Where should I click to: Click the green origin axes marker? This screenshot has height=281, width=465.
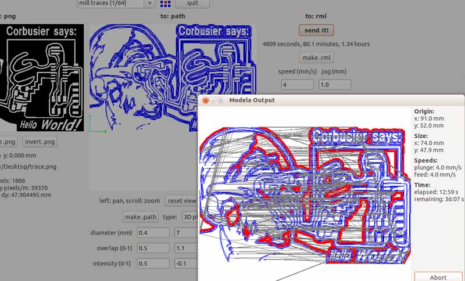tap(98, 124)
